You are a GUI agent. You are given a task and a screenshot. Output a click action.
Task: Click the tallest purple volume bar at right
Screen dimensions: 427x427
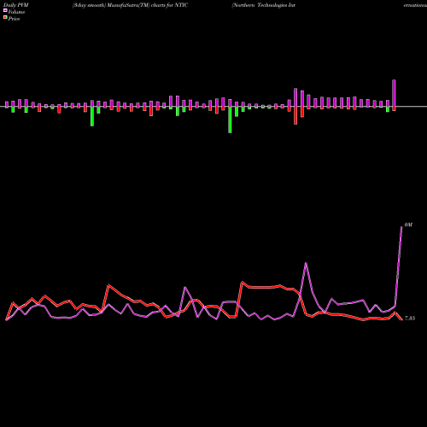tap(394, 93)
